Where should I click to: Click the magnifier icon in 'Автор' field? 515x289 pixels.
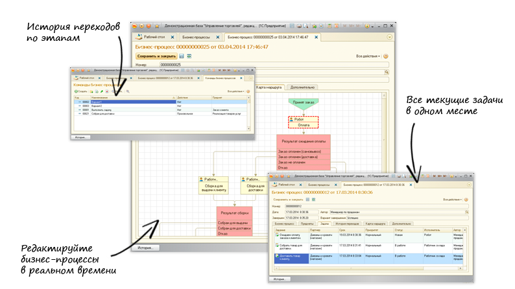[466, 211]
